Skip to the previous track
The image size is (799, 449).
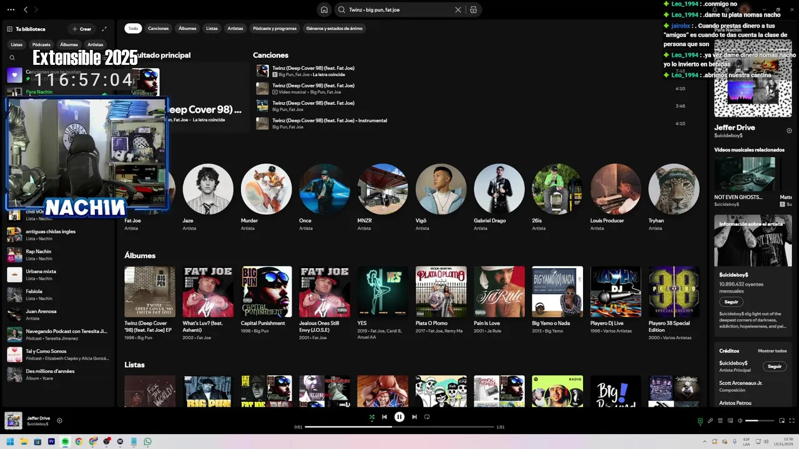pos(385,417)
